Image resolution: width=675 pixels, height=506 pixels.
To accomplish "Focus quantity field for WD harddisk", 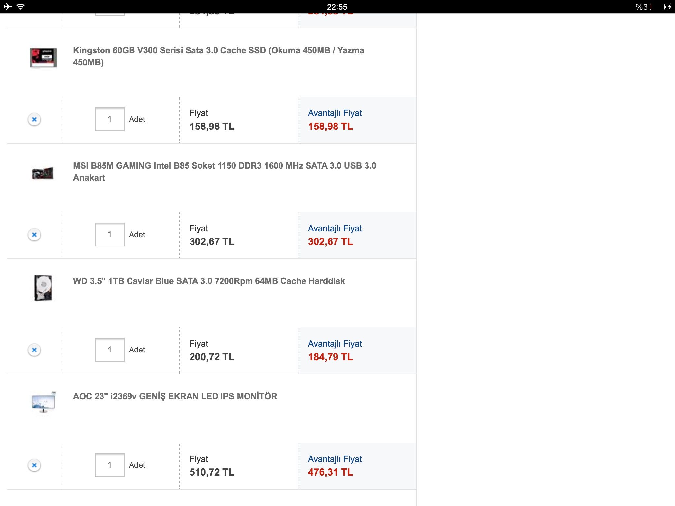I will (110, 350).
